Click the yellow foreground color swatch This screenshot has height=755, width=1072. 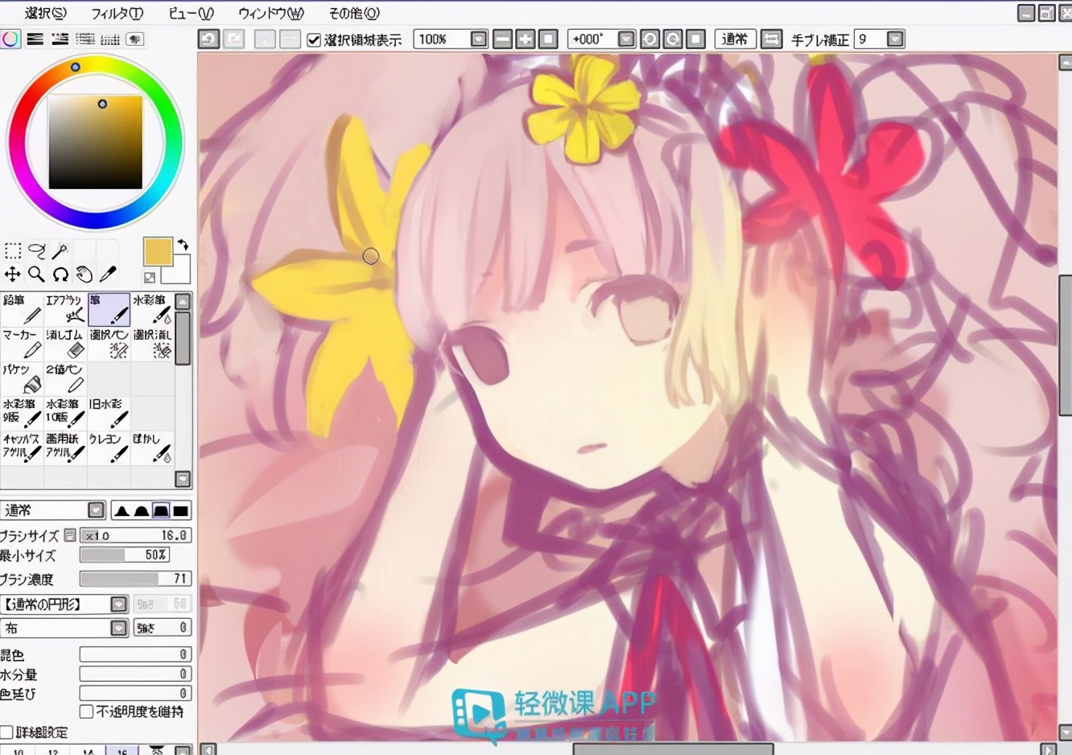click(x=158, y=252)
